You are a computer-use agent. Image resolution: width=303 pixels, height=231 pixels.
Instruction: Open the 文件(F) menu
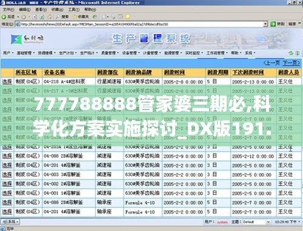coord(8,10)
